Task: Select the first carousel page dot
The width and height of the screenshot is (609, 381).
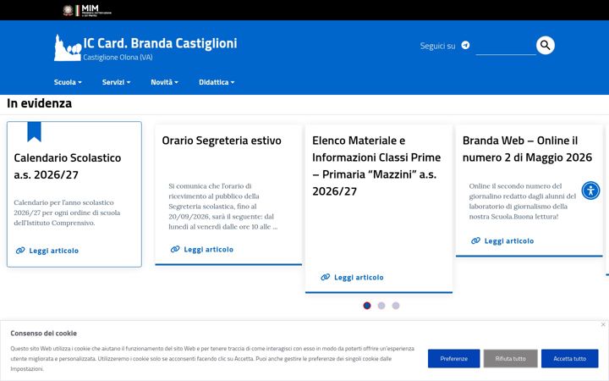Action: [367, 306]
